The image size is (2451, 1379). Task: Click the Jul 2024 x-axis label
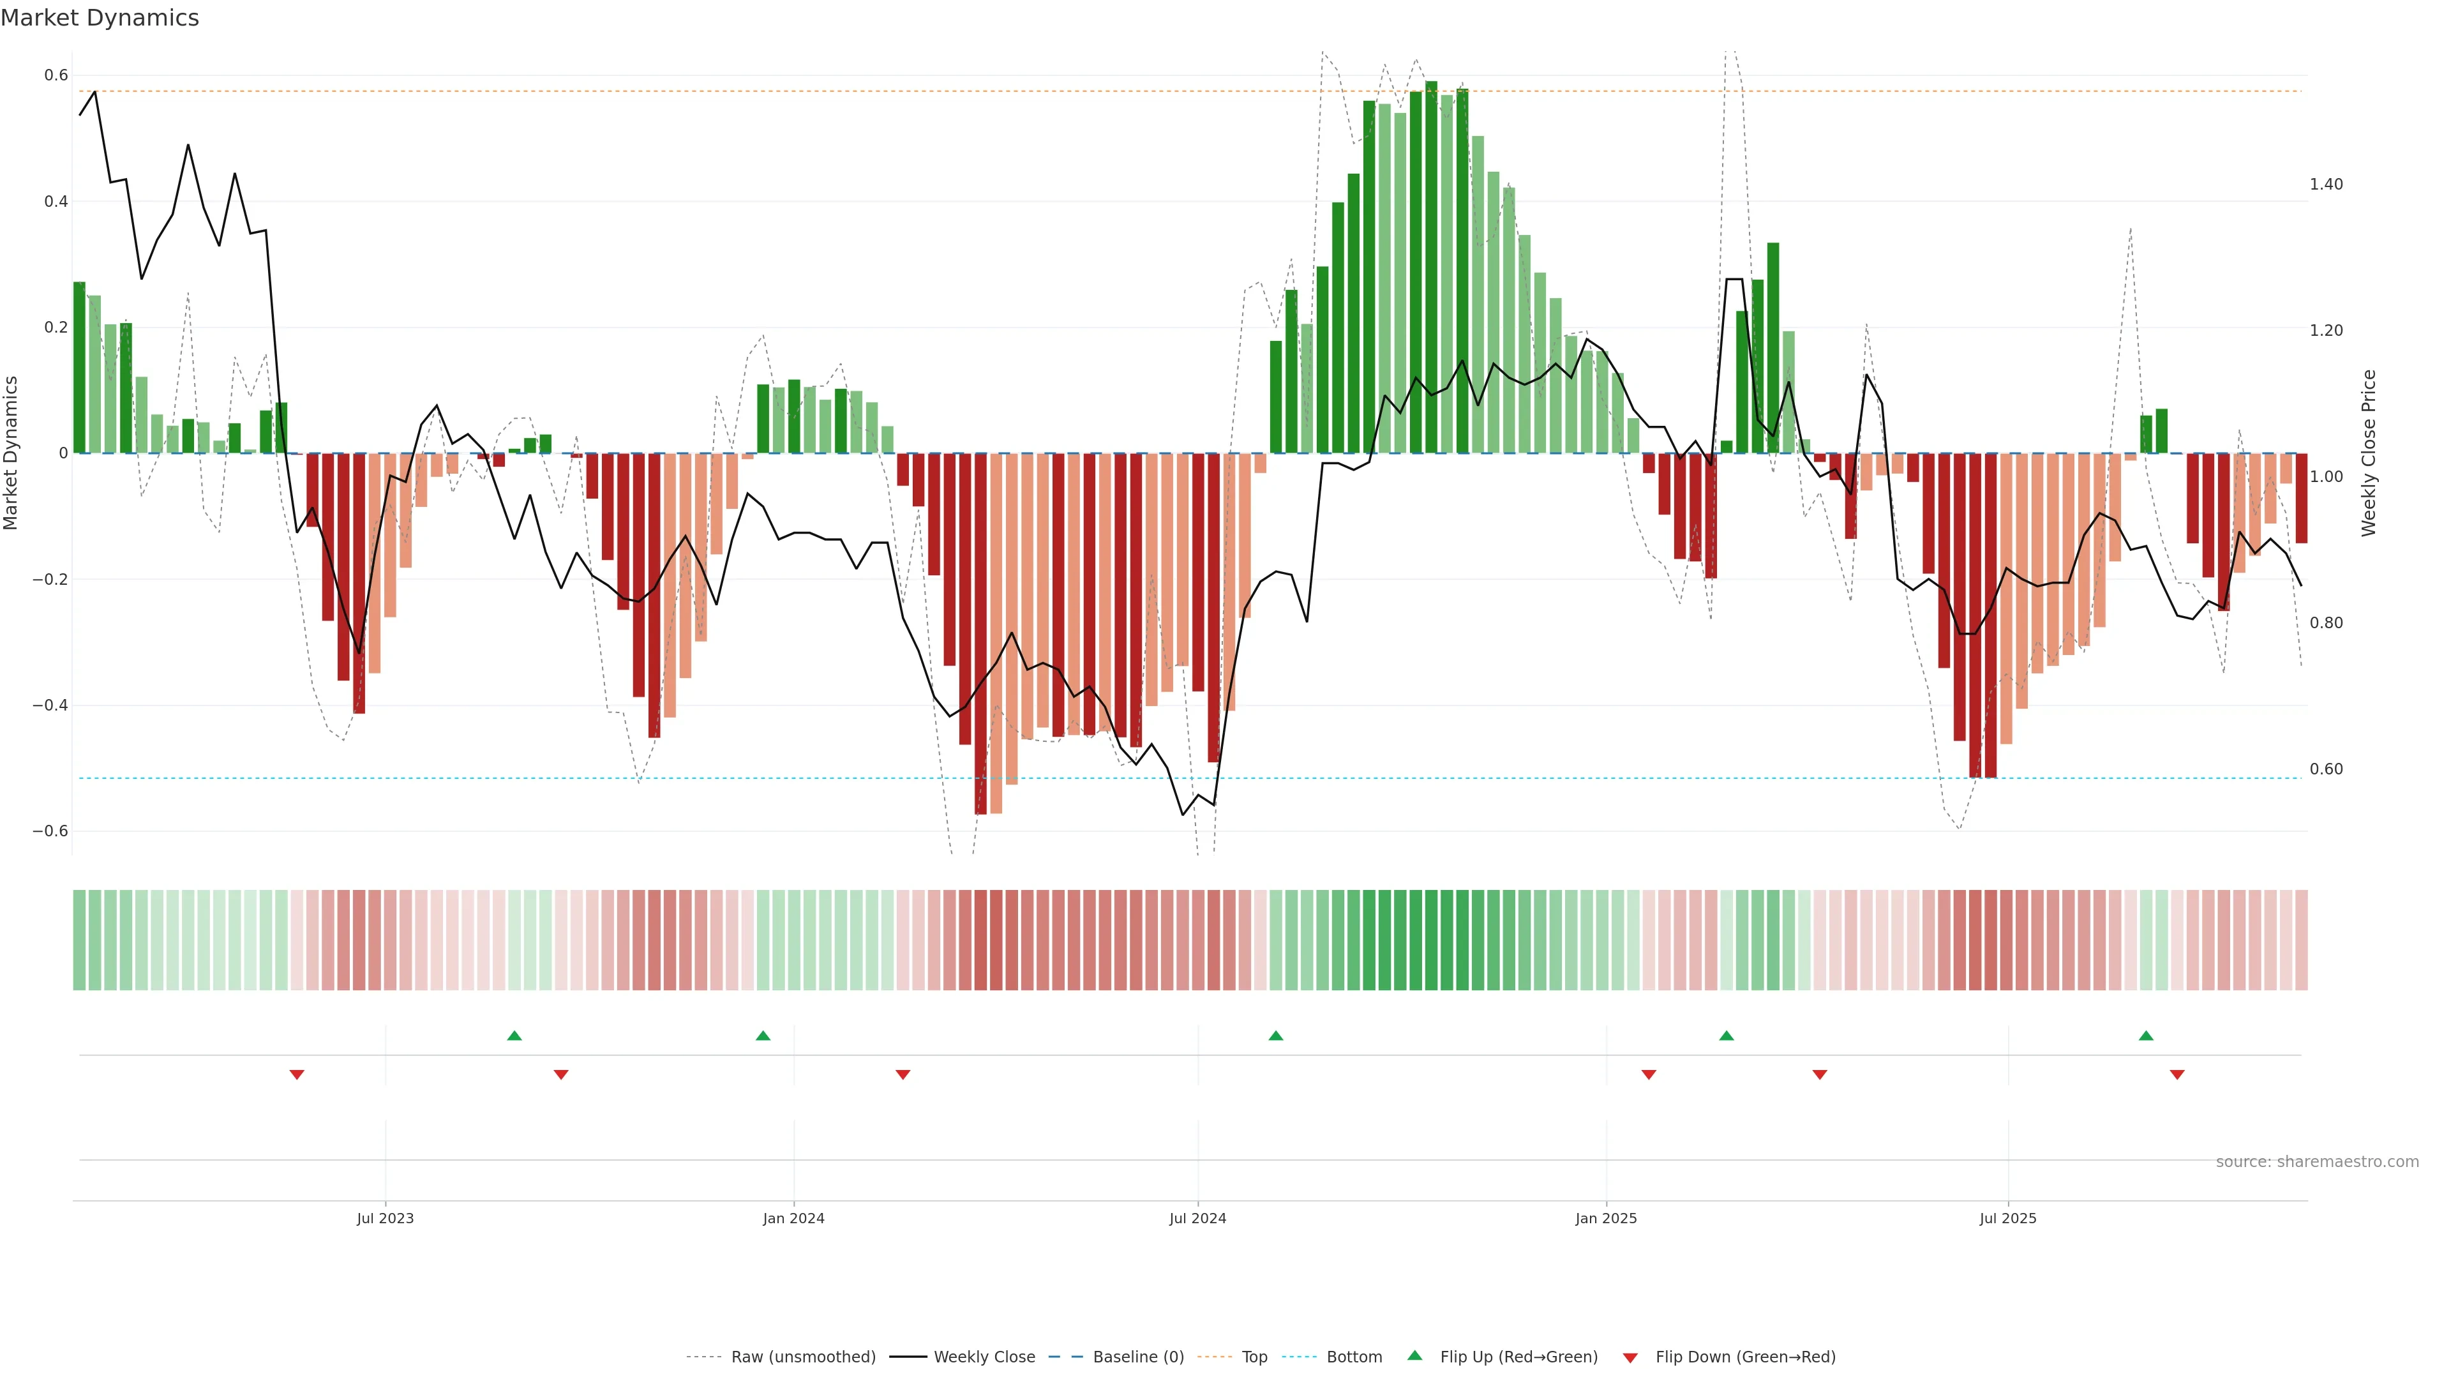click(x=1197, y=1218)
